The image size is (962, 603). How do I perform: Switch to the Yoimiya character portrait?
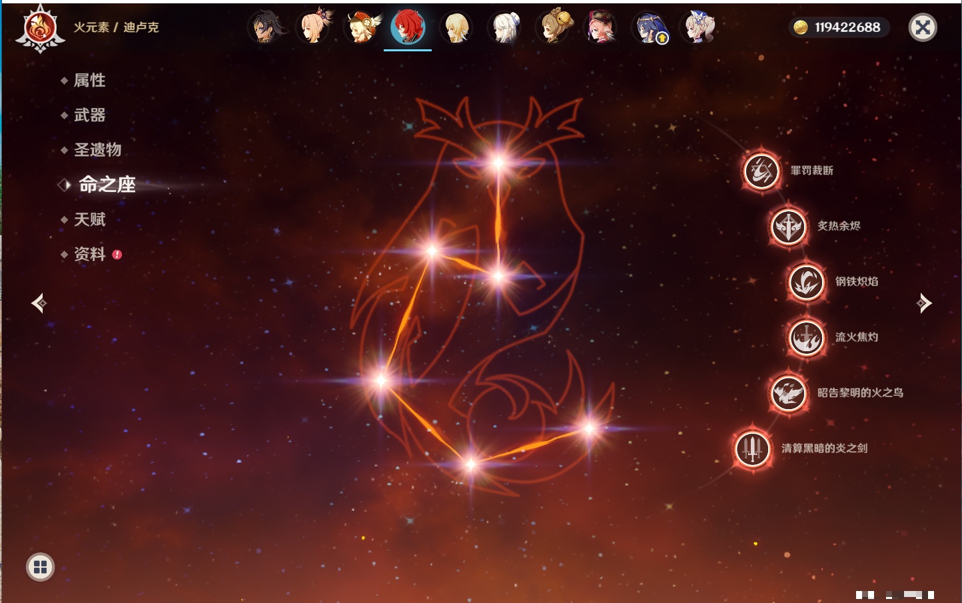coord(314,28)
